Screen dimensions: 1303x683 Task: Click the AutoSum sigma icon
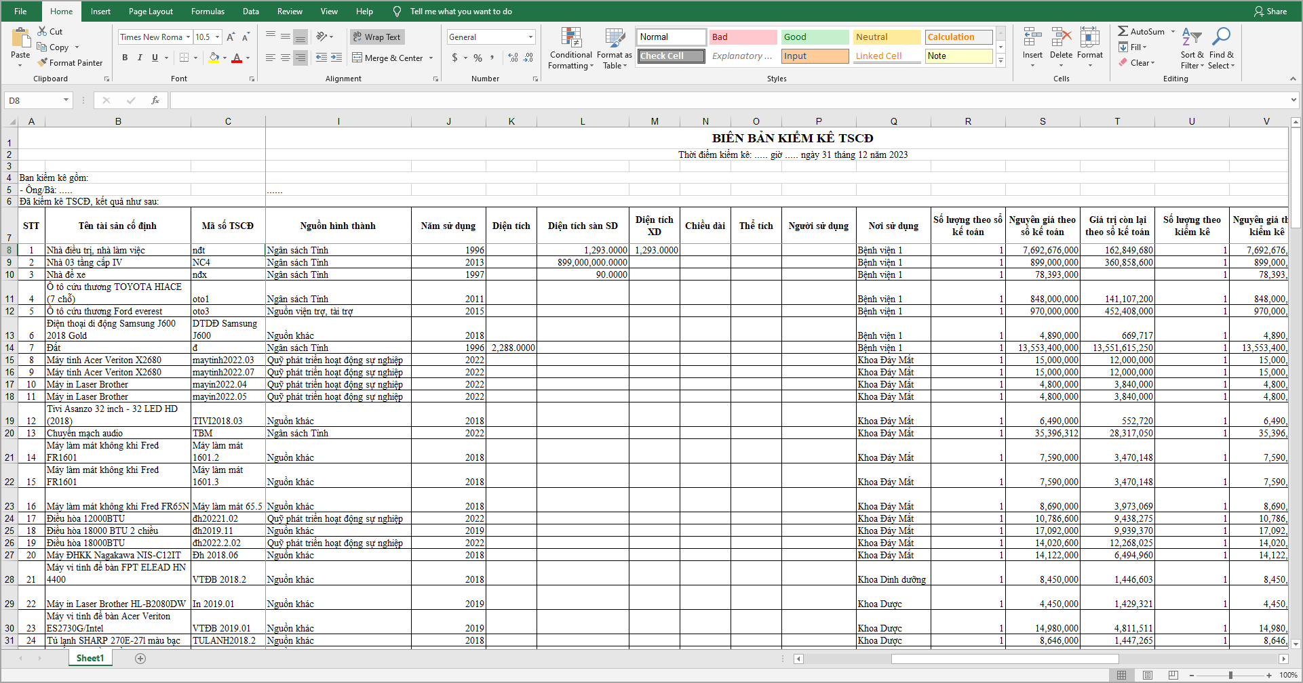[1123, 31]
